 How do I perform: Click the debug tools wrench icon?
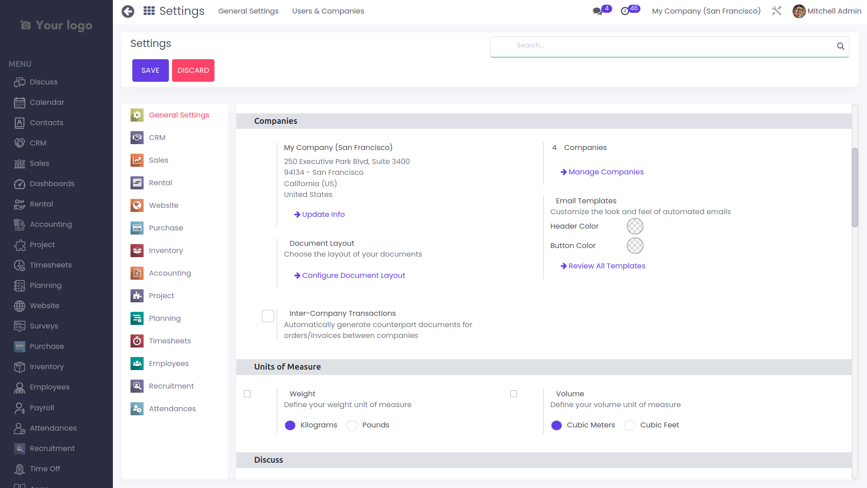pyautogui.click(x=776, y=11)
